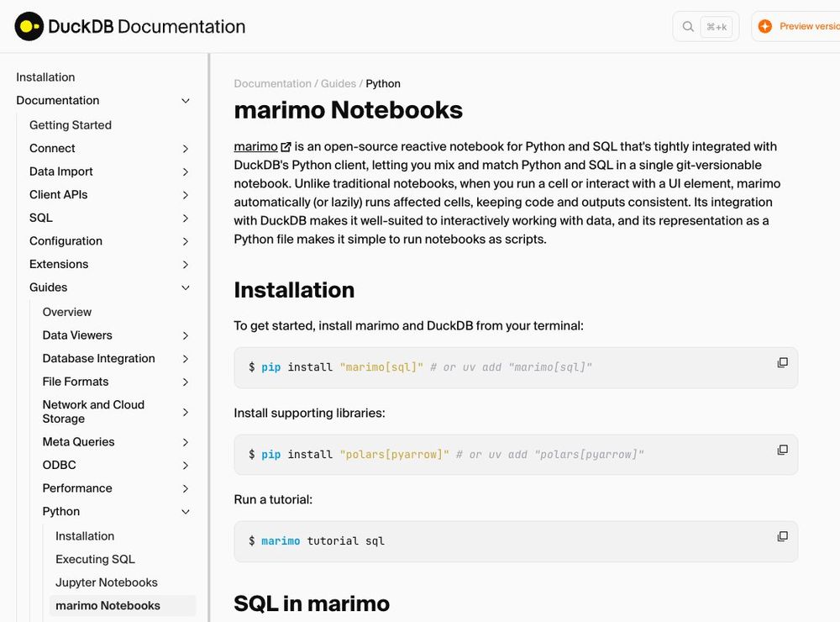Open the Getting Started page

click(x=71, y=125)
